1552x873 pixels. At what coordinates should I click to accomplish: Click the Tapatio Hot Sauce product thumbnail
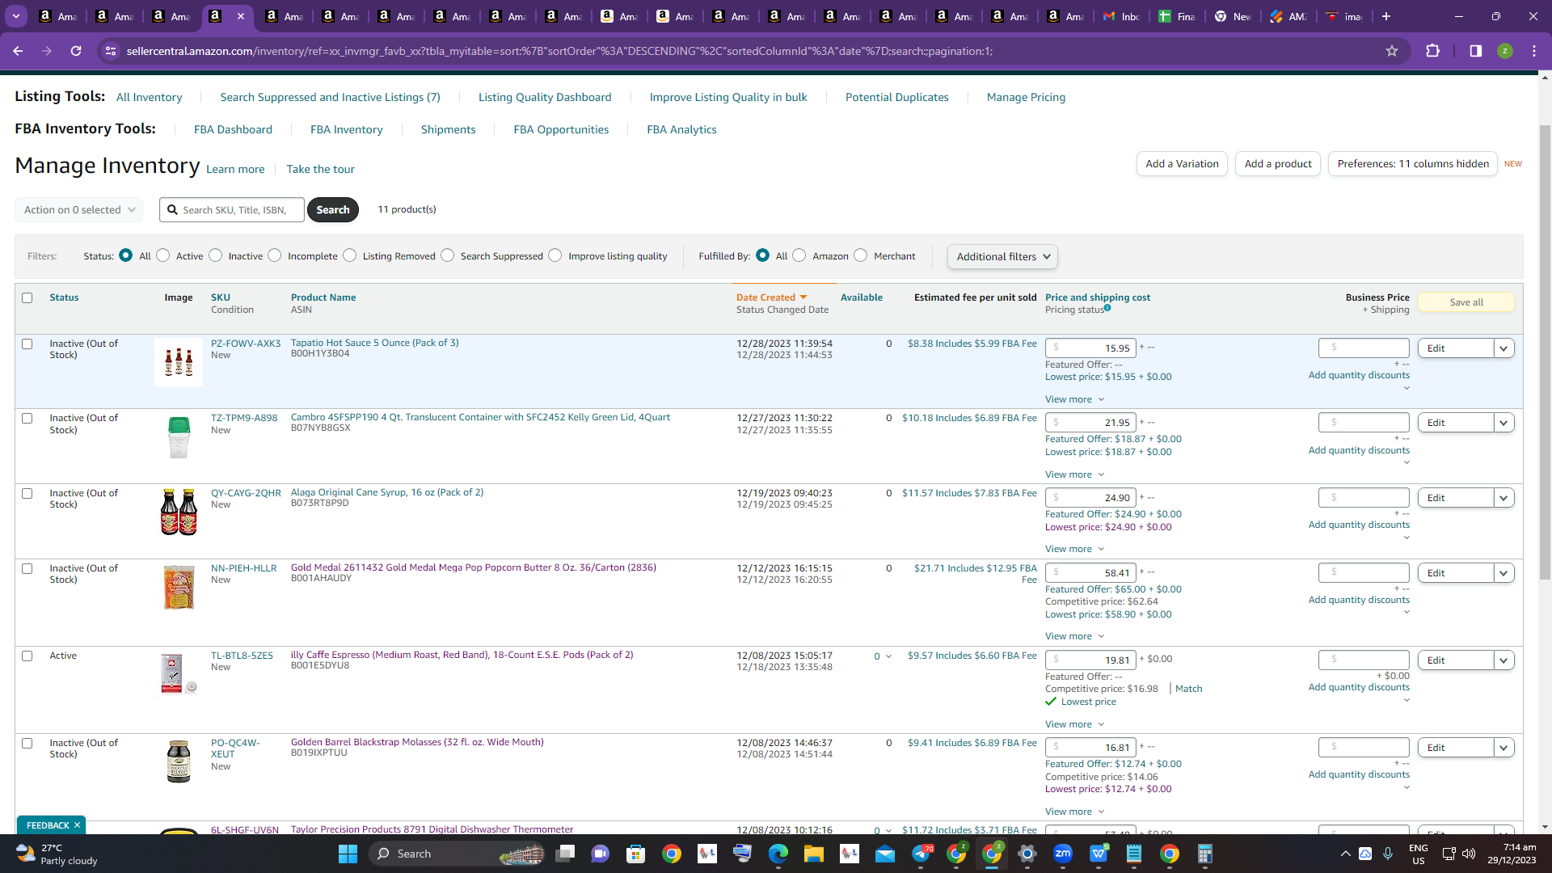pyautogui.click(x=179, y=362)
